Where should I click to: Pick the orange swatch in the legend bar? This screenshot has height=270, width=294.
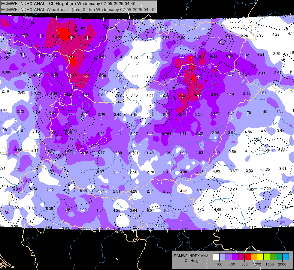coord(254,257)
